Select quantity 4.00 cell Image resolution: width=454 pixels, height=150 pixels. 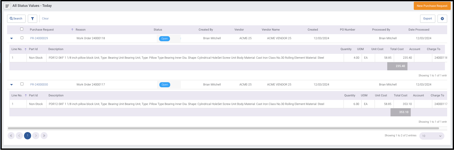pyautogui.click(x=353, y=58)
